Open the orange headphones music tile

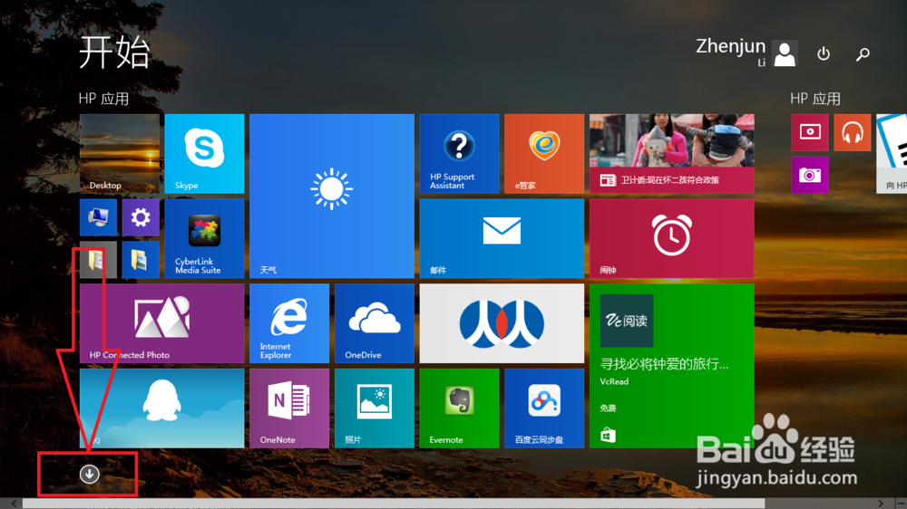tap(853, 132)
